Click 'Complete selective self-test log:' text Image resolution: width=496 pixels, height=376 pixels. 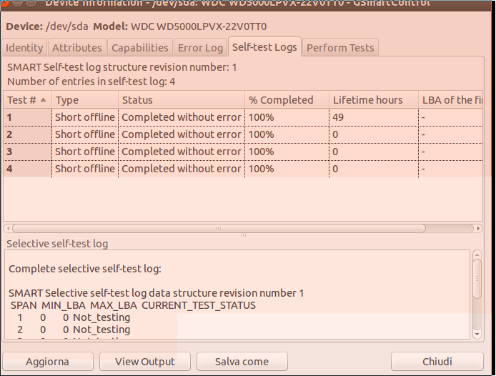[85, 269]
